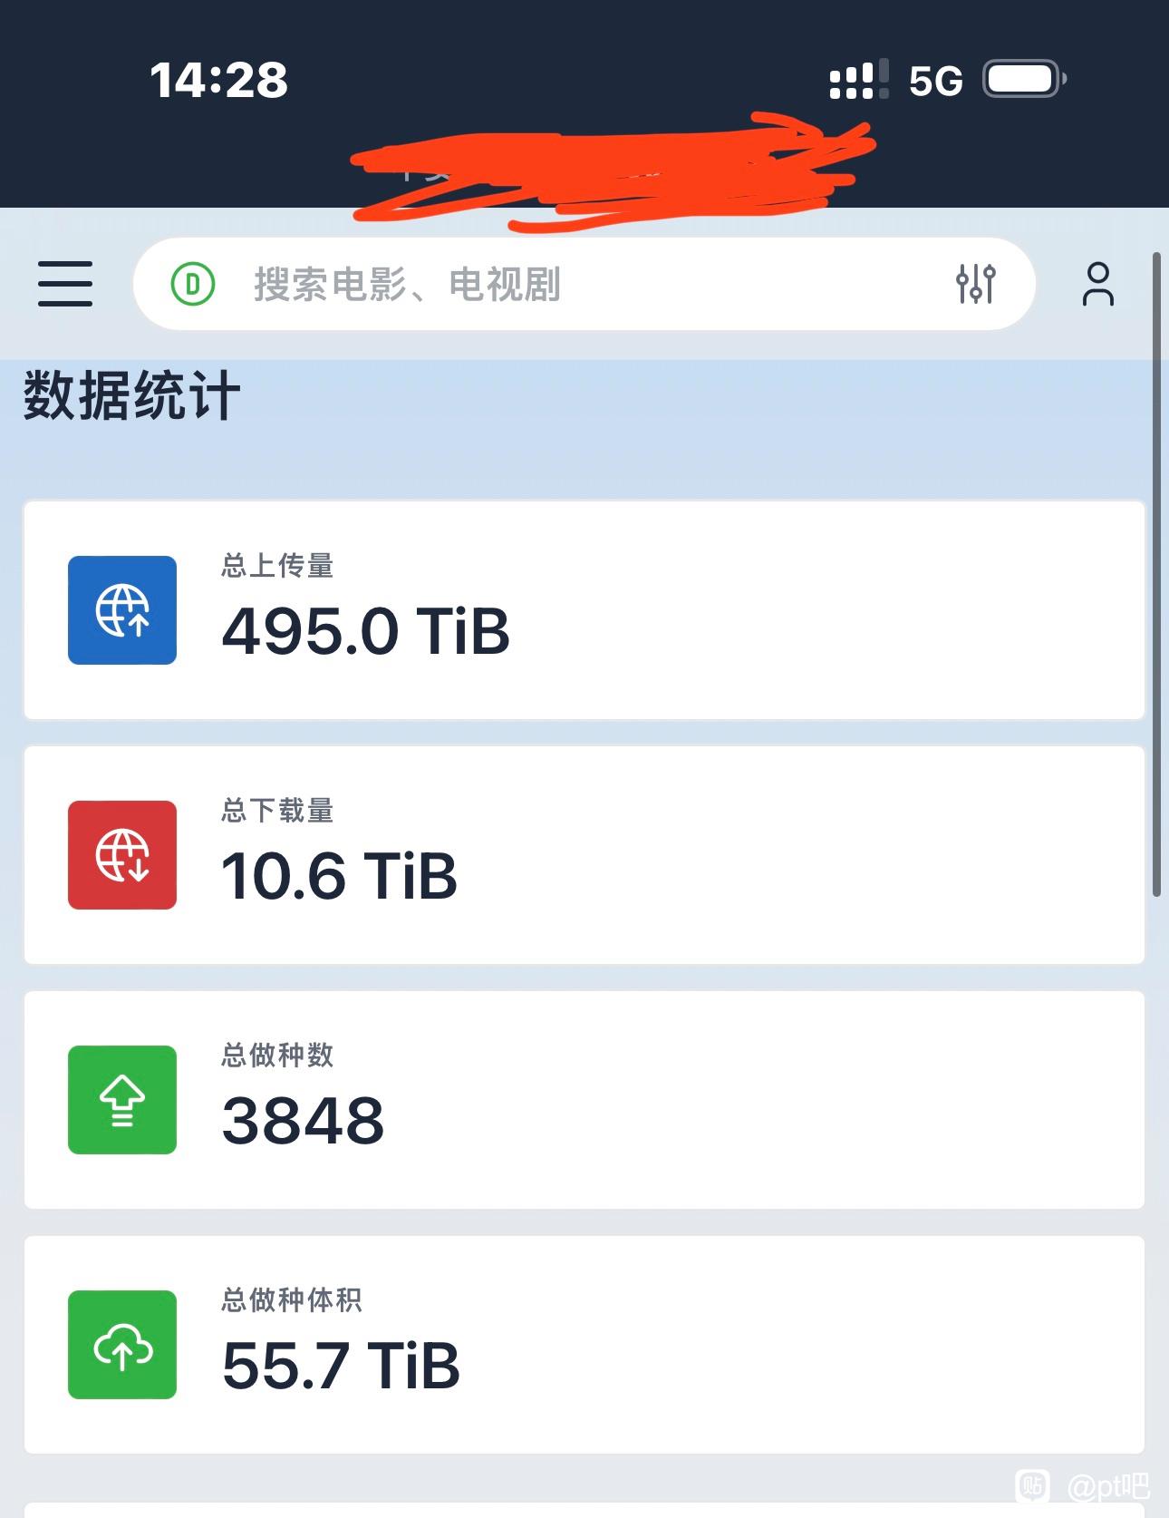The image size is (1169, 1518).
Task: Click the green seeding count arrow icon
Action: tap(122, 1100)
